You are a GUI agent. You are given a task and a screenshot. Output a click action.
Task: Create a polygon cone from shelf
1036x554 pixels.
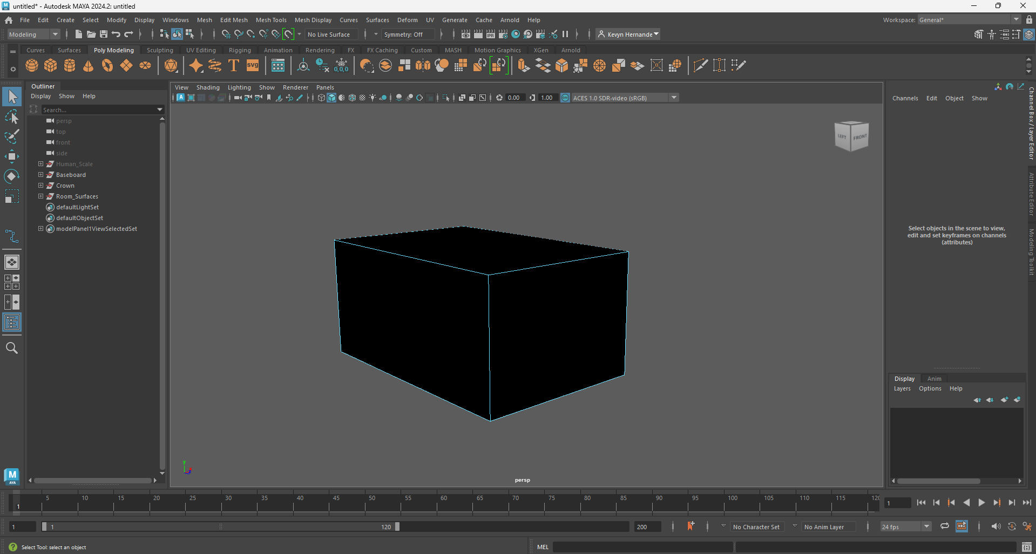pyautogui.click(x=89, y=66)
